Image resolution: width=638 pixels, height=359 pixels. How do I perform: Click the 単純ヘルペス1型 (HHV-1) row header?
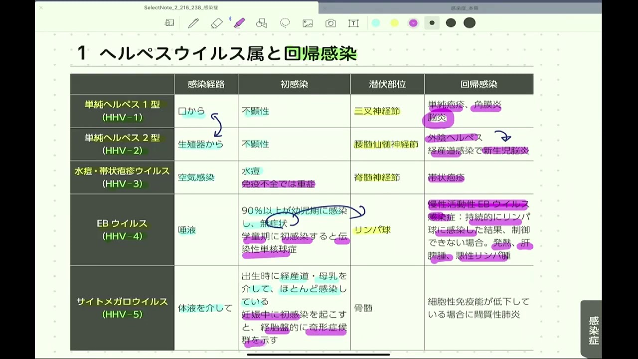122,111
